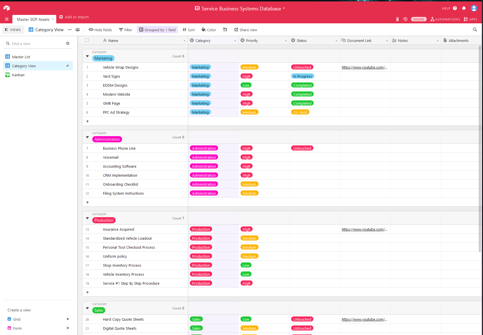483x335 pixels.
Task: Open view settings gear icon
Action: [68, 44]
